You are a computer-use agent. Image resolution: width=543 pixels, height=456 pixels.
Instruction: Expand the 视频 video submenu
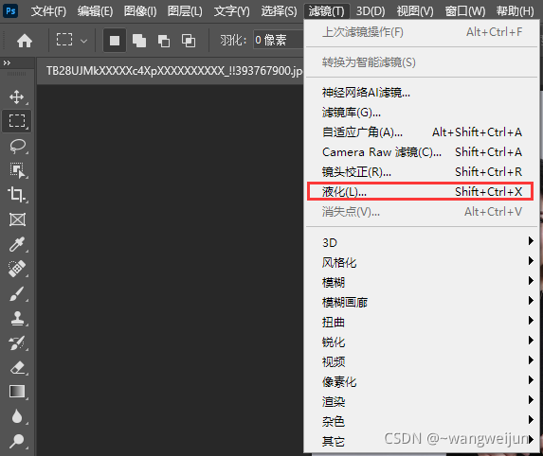click(x=421, y=361)
